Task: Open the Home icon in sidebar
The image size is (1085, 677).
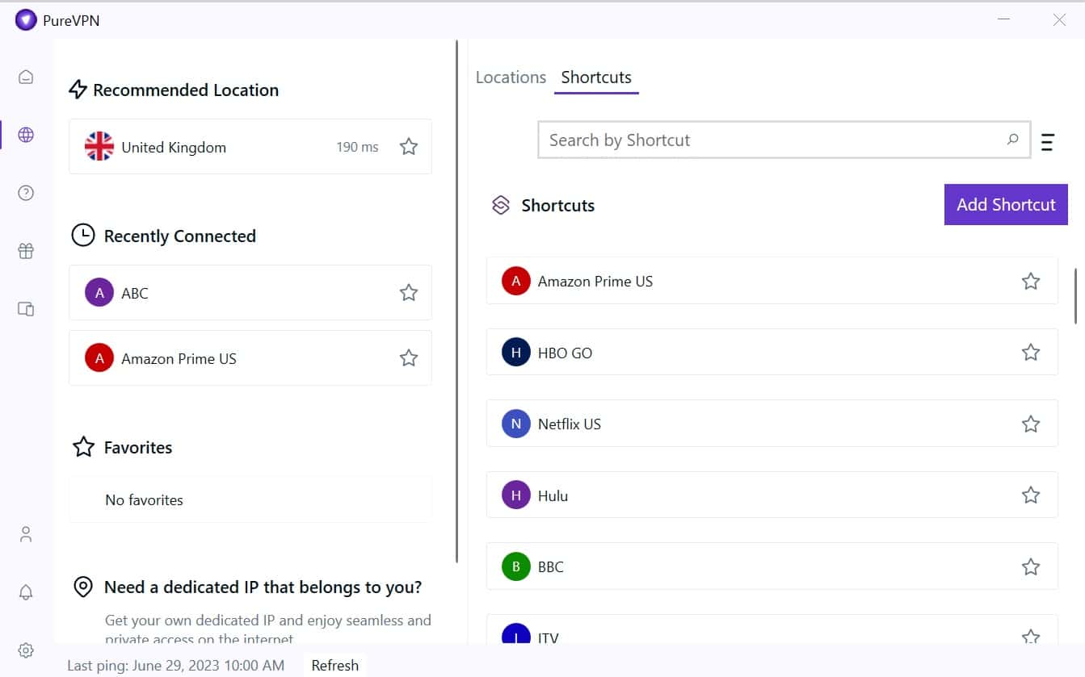Action: tap(26, 77)
